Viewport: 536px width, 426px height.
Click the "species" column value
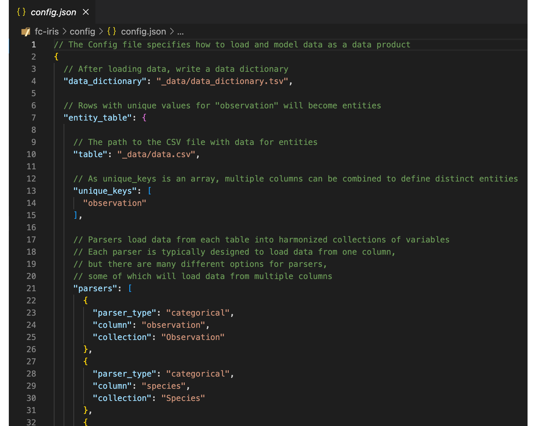[x=164, y=386]
